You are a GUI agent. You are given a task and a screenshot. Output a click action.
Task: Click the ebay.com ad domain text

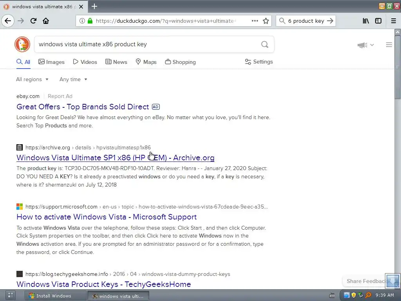tap(28, 96)
